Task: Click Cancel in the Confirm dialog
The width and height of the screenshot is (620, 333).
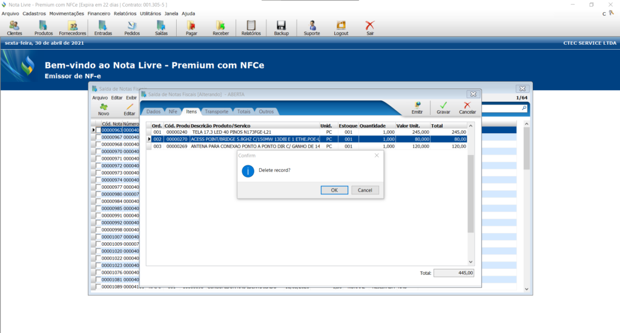Action: tap(364, 190)
